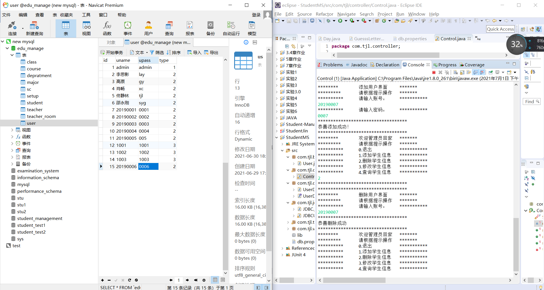Click the 筛选 filter button
Image resolution: width=544 pixels, height=290 pixels.
157,52
